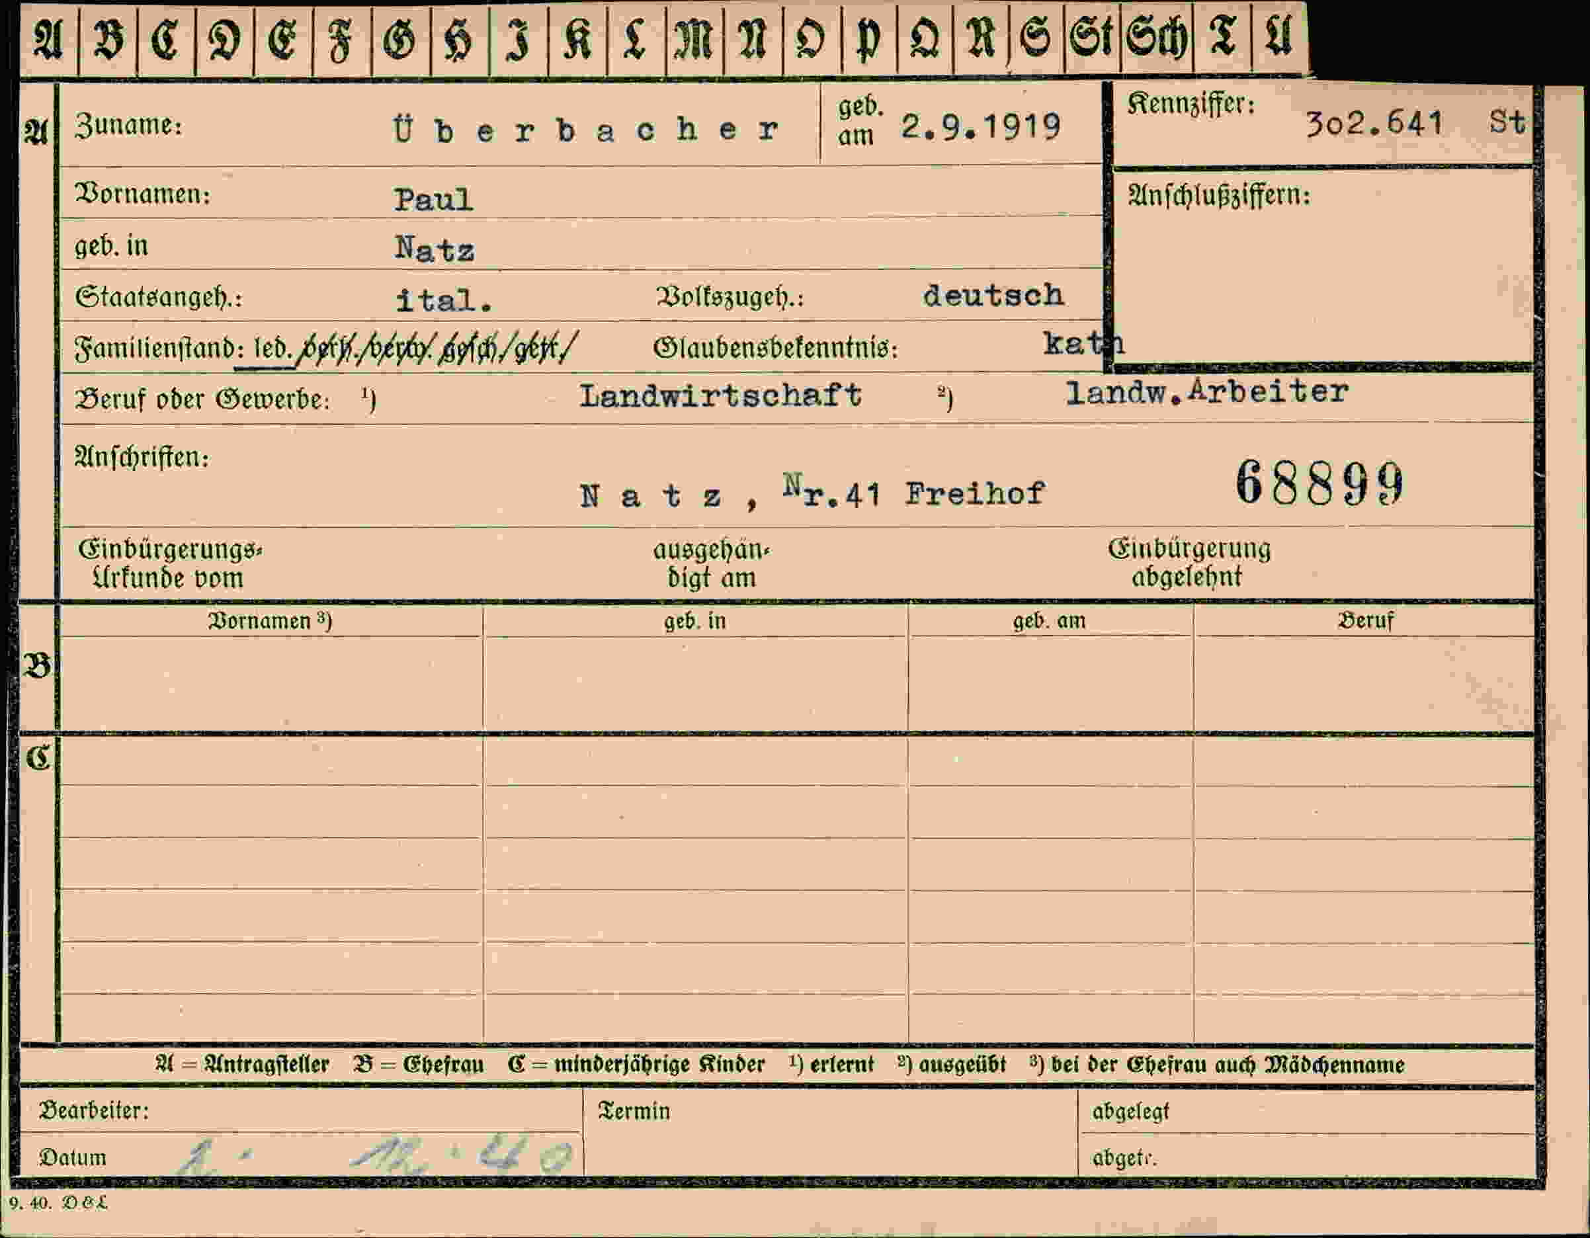This screenshot has height=1238, width=1590.
Task: Select the letter T index tab
Action: pos(1222,40)
